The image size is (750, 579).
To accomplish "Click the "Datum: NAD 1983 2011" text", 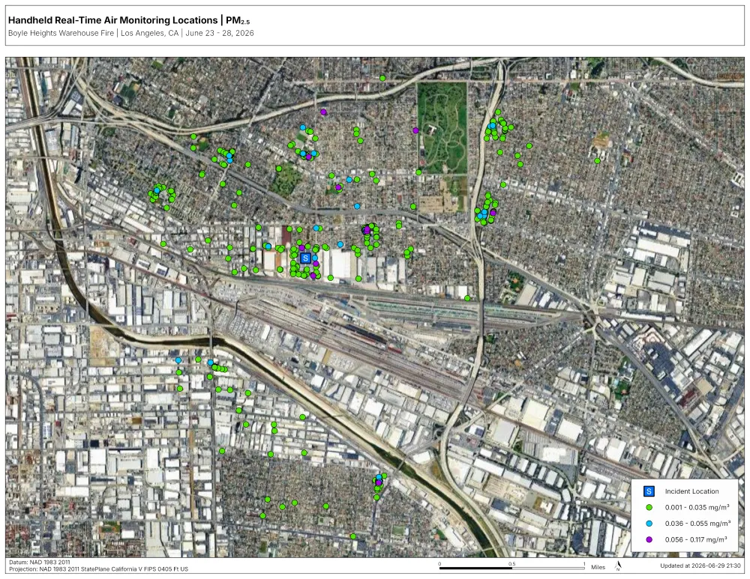I will [39, 563].
